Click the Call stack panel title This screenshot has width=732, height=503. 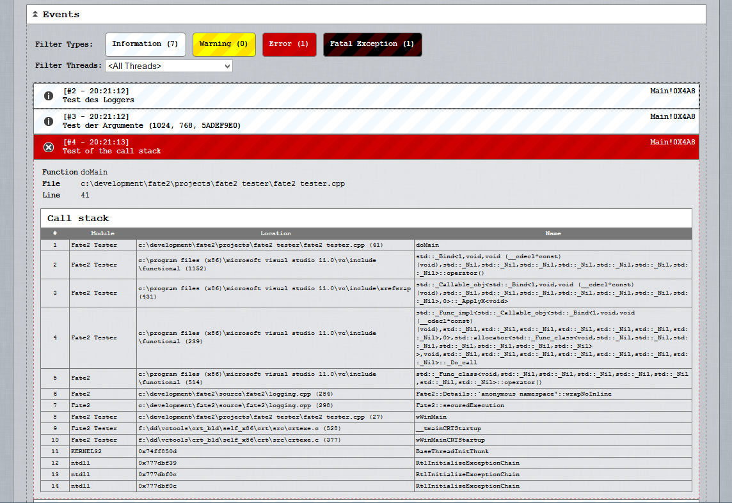pos(78,218)
